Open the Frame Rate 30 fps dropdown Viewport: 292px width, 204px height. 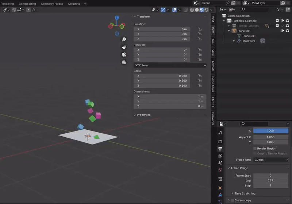(x=270, y=160)
